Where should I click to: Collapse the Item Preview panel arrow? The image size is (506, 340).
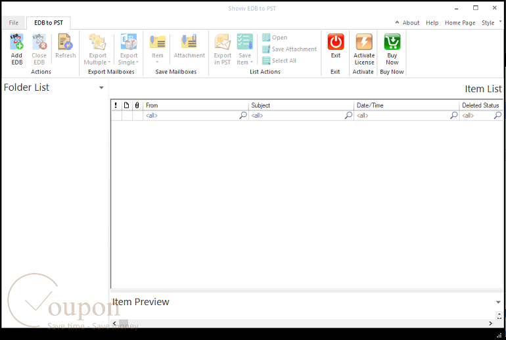point(498,303)
